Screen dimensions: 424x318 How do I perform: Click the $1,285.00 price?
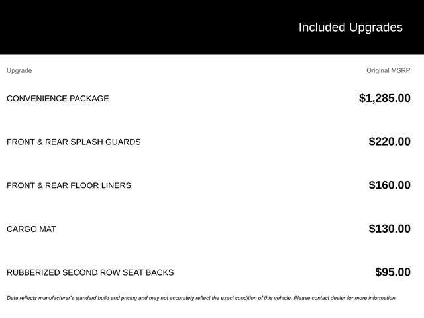point(384,98)
